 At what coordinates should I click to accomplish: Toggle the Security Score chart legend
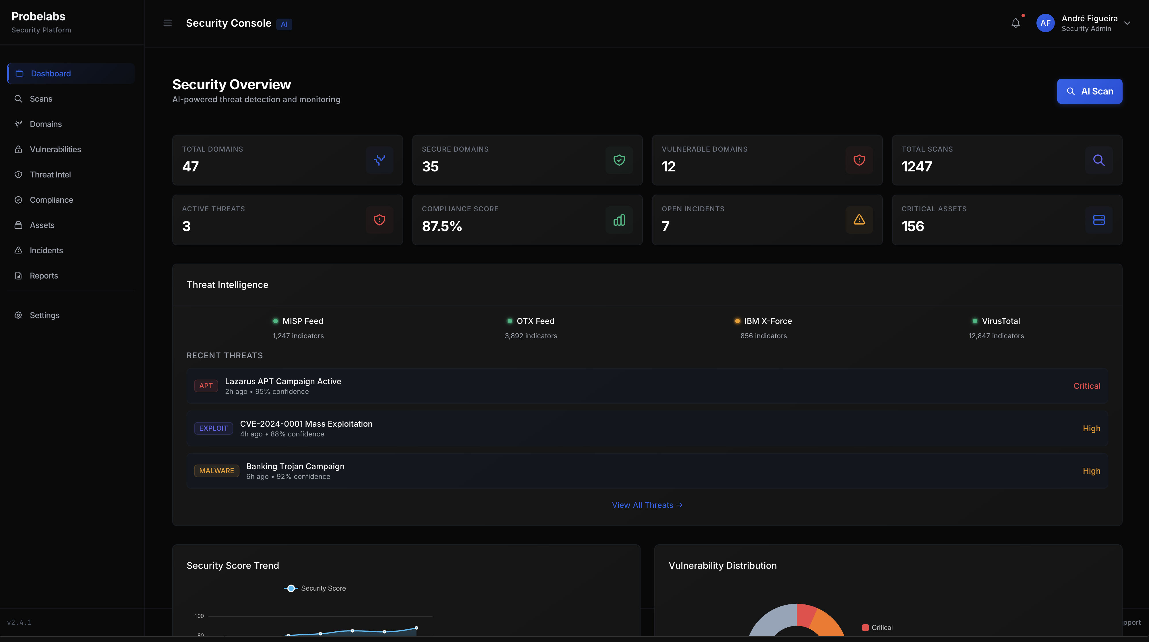pyautogui.click(x=315, y=588)
